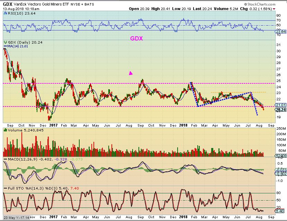Click the bold 20.24 last price tag on the price axis
Image resolution: width=287 pixels, height=221 pixels.
pyautogui.click(x=281, y=110)
